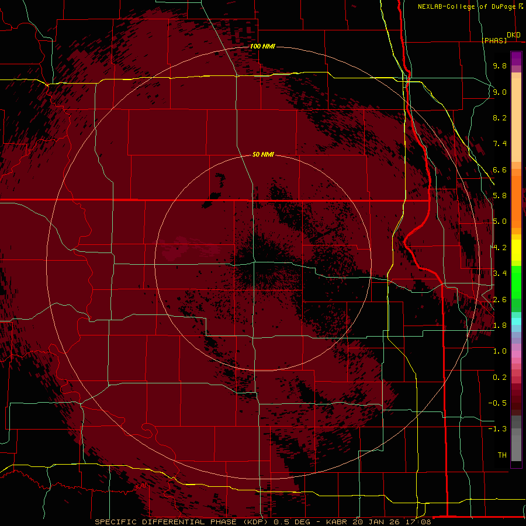Select the 50 NMI range ring label
Image resolution: width=526 pixels, height=526 pixels.
[x=263, y=154]
